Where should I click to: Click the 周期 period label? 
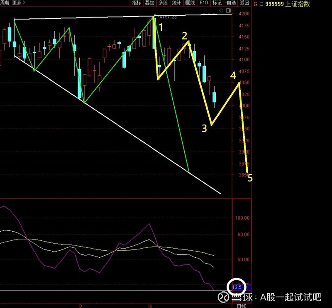5,3
